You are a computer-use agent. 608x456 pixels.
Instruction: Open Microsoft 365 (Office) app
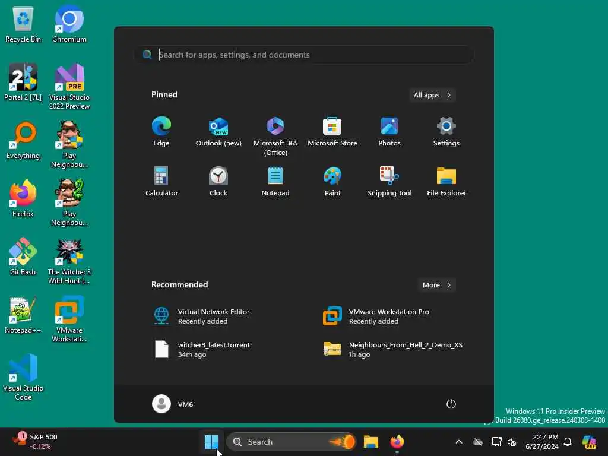275,136
